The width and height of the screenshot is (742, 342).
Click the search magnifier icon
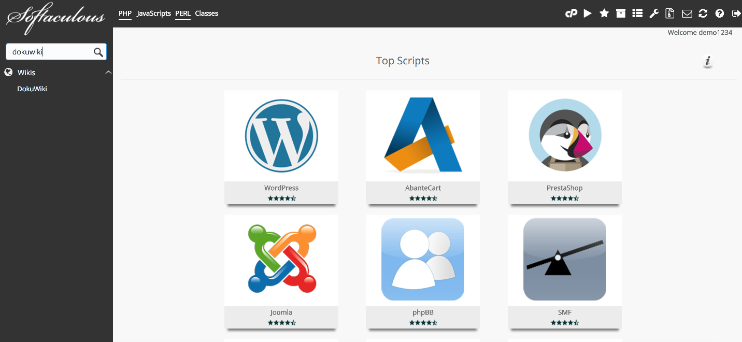[x=98, y=52]
